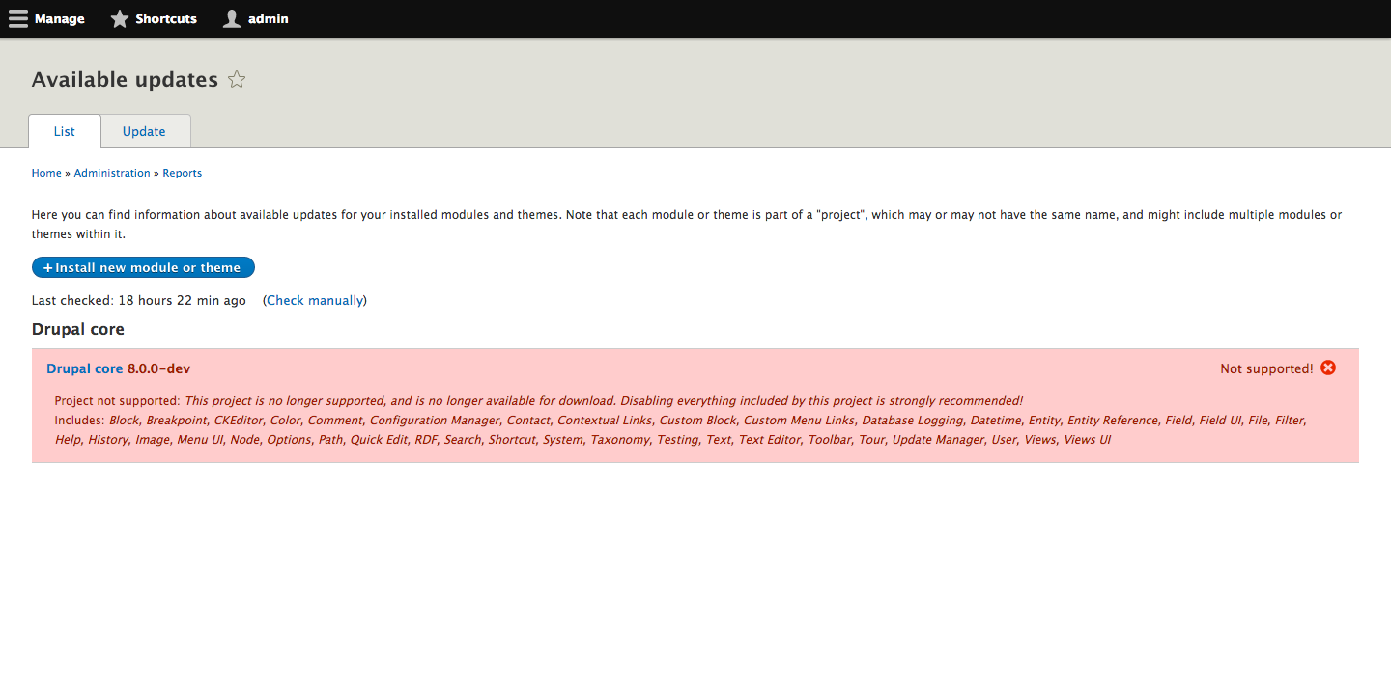Click Database Logging in includes list
Screen dimensions: 1391x681
(912, 420)
